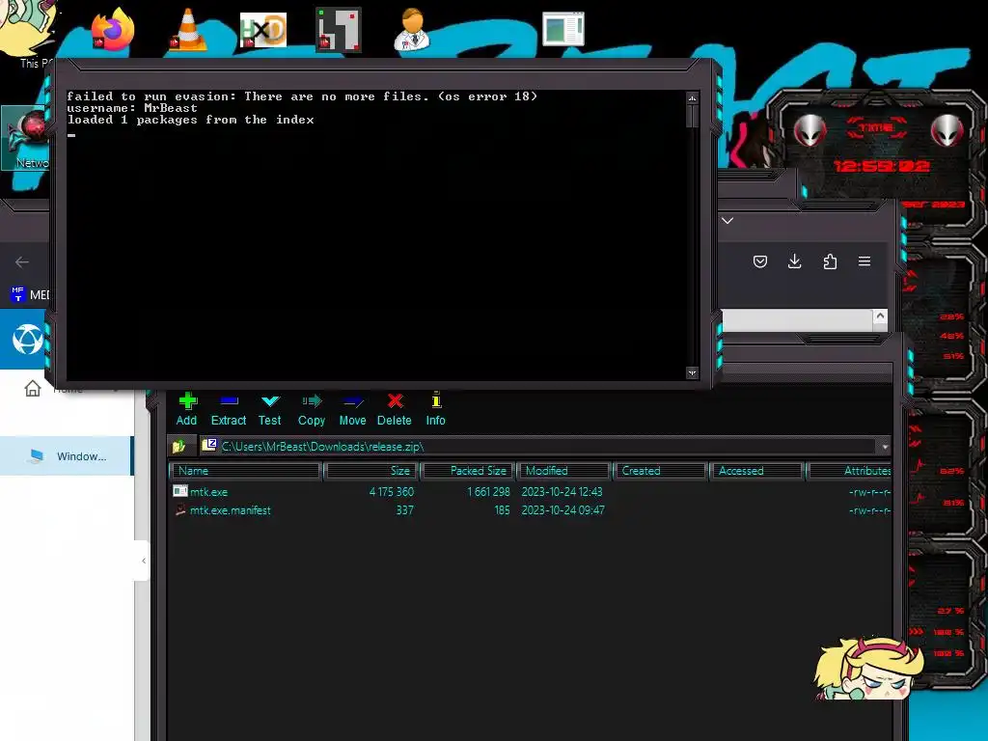Sort archive by Created column

point(660,471)
